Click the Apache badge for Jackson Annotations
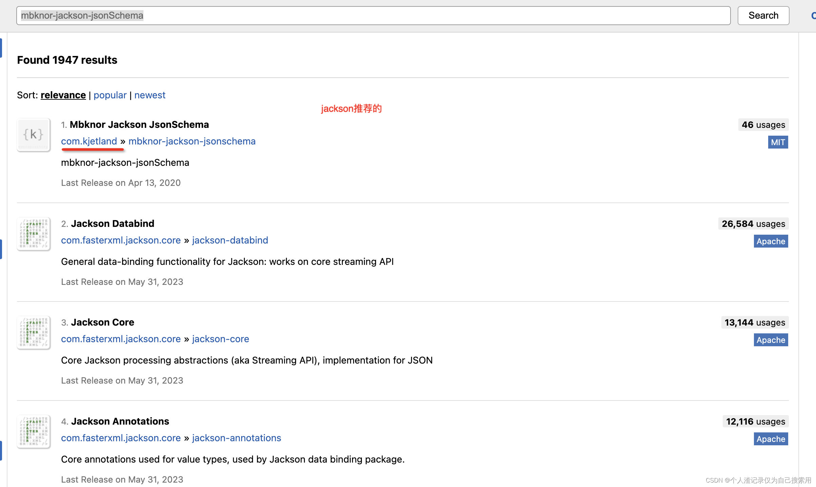The height and width of the screenshot is (487, 816). coord(771,439)
